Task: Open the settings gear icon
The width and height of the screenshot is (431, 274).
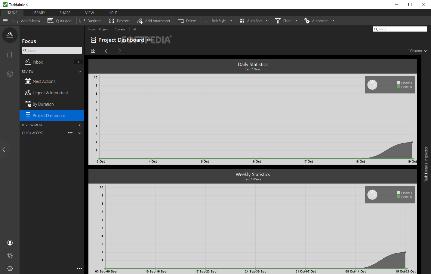Action: click(x=10, y=269)
